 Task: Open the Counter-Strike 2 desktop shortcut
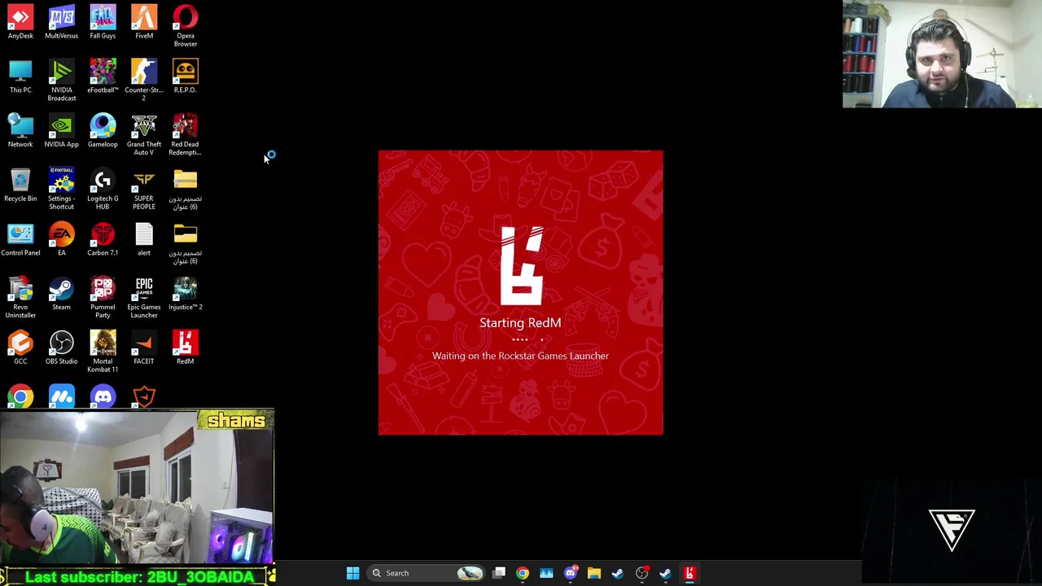point(144,81)
